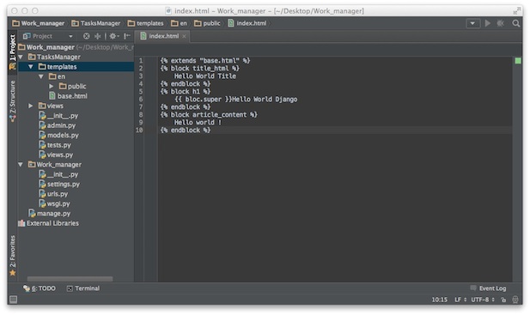Collapse the templates folder arrow
This screenshot has width=530, height=315.
[31, 67]
